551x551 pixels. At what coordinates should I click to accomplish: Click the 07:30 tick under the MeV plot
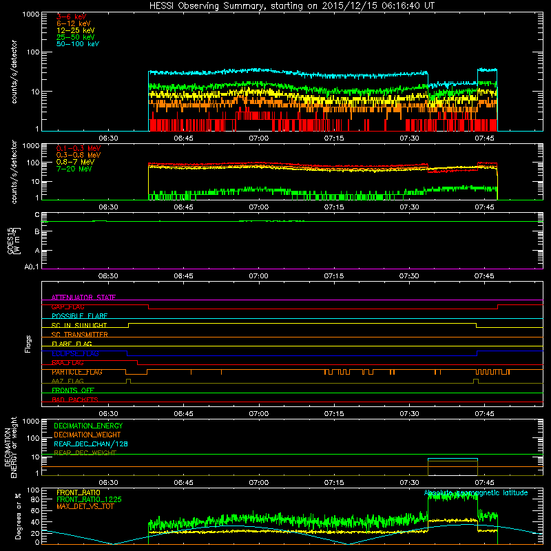pyautogui.click(x=409, y=207)
